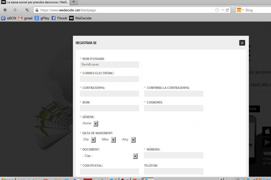The height and width of the screenshot is (180, 271).
Task: Click the browser forward arrow
Action: 15,10
